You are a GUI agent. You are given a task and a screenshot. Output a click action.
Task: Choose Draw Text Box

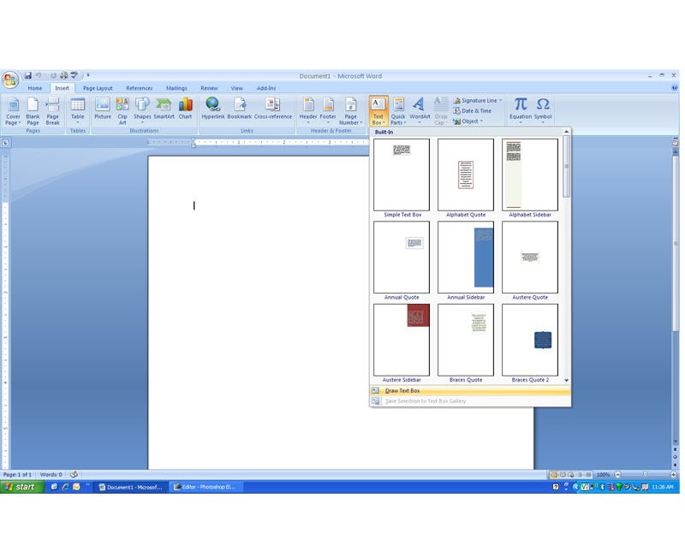click(x=403, y=391)
